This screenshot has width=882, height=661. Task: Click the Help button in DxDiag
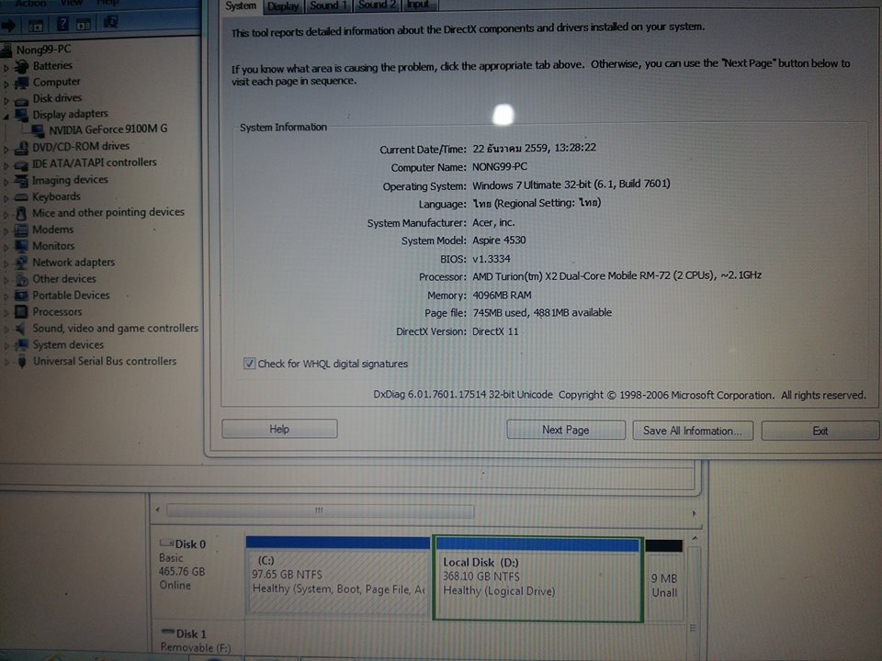click(279, 429)
